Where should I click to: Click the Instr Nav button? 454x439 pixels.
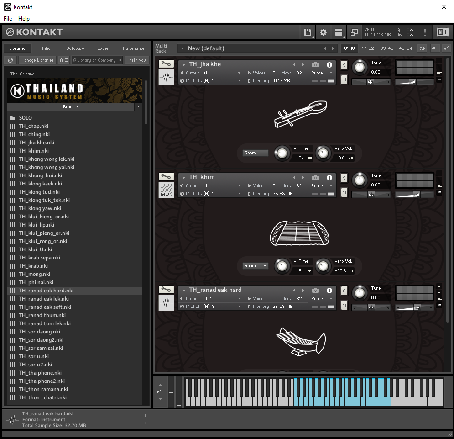click(137, 60)
